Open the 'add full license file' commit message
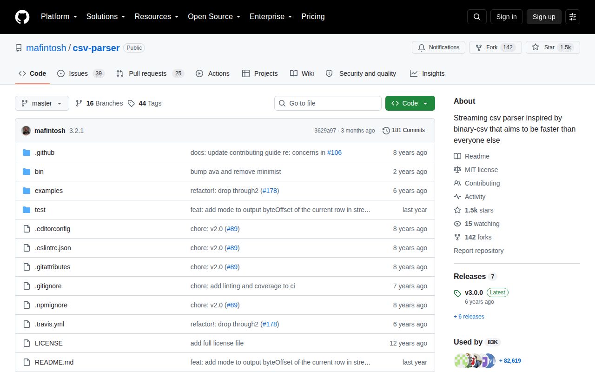 click(217, 343)
